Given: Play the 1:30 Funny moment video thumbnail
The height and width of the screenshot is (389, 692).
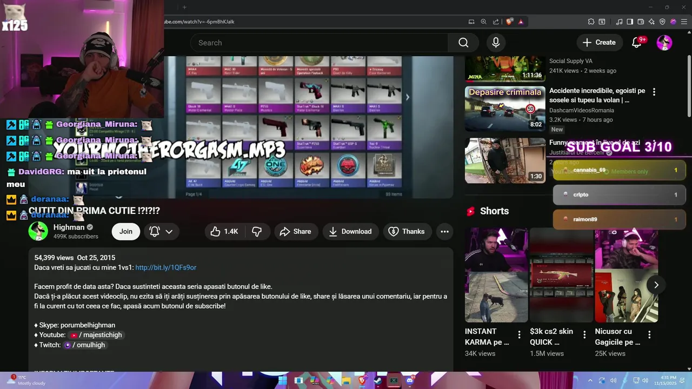Looking at the screenshot, I should (505, 160).
